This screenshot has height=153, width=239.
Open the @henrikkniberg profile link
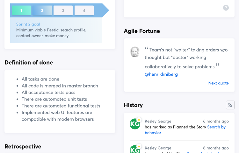[161, 74]
